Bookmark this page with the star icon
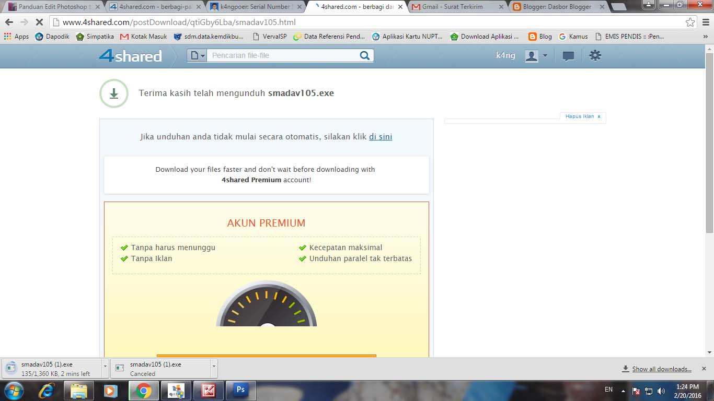The height and width of the screenshot is (401, 714). [x=690, y=22]
